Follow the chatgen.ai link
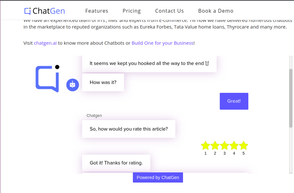This screenshot has height=193, width=294. click(x=45, y=43)
